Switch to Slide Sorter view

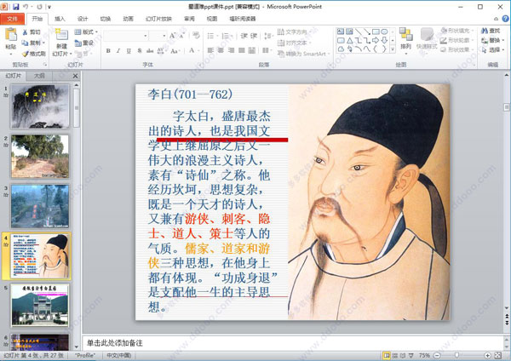point(394,355)
